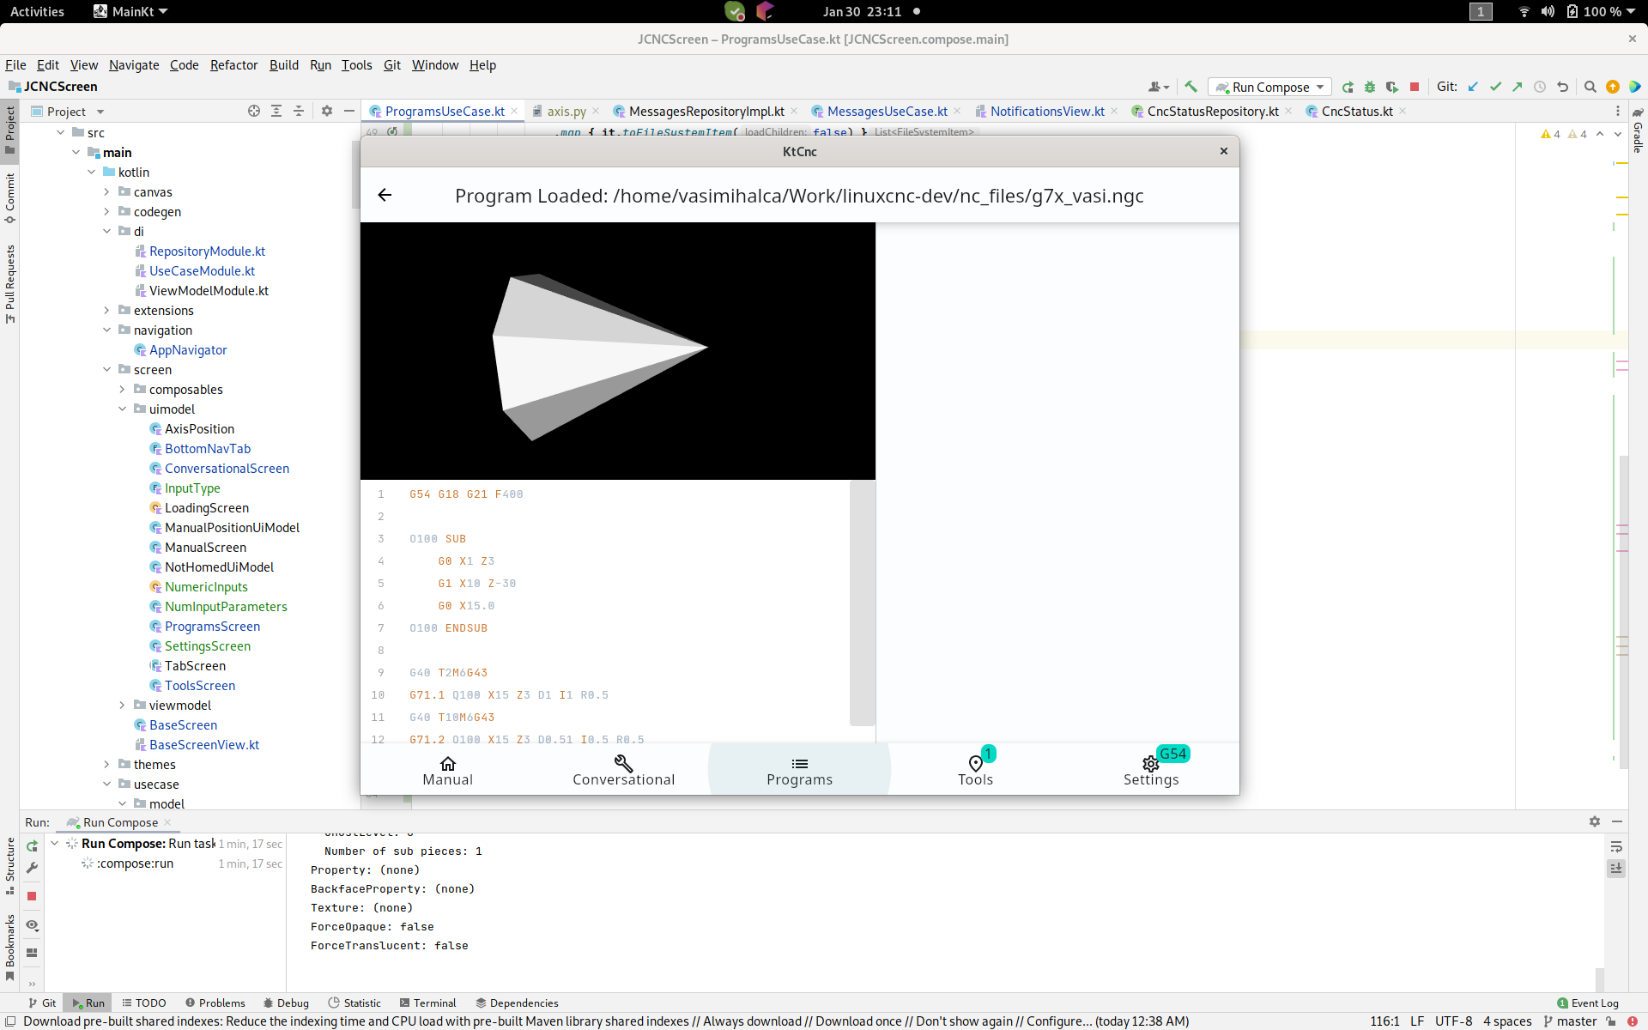
Task: Toggle soft-wrap in Run console
Action: point(1616,846)
